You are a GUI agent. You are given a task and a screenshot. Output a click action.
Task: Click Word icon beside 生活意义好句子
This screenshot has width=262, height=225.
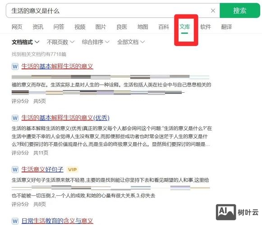15,170
